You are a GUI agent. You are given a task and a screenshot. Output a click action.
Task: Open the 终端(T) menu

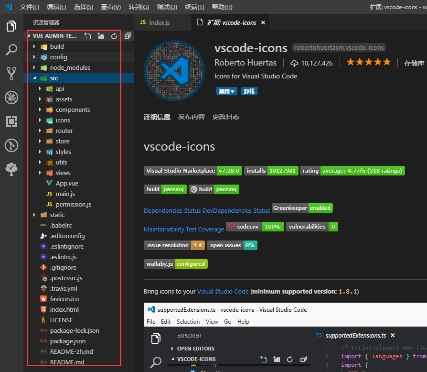pos(194,7)
